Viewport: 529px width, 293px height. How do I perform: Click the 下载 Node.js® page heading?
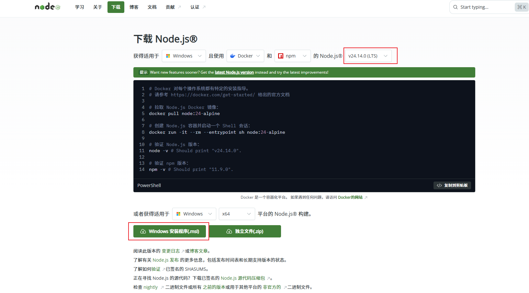pos(165,39)
